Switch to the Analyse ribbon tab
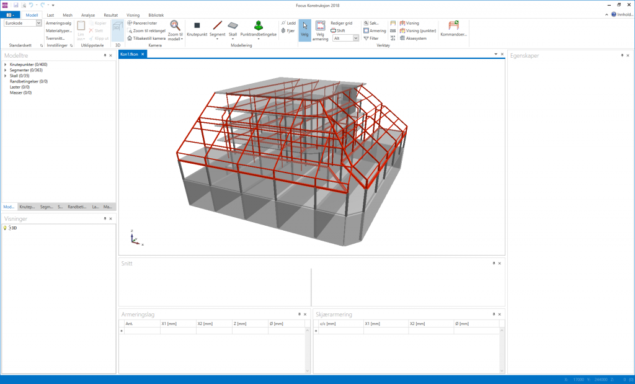This screenshot has height=384, width=635. [x=88, y=15]
